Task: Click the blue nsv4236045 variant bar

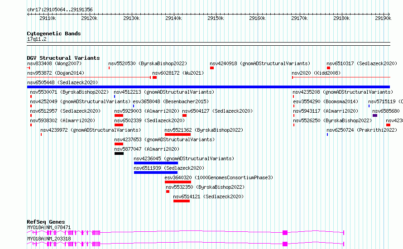Action: pos(156,163)
